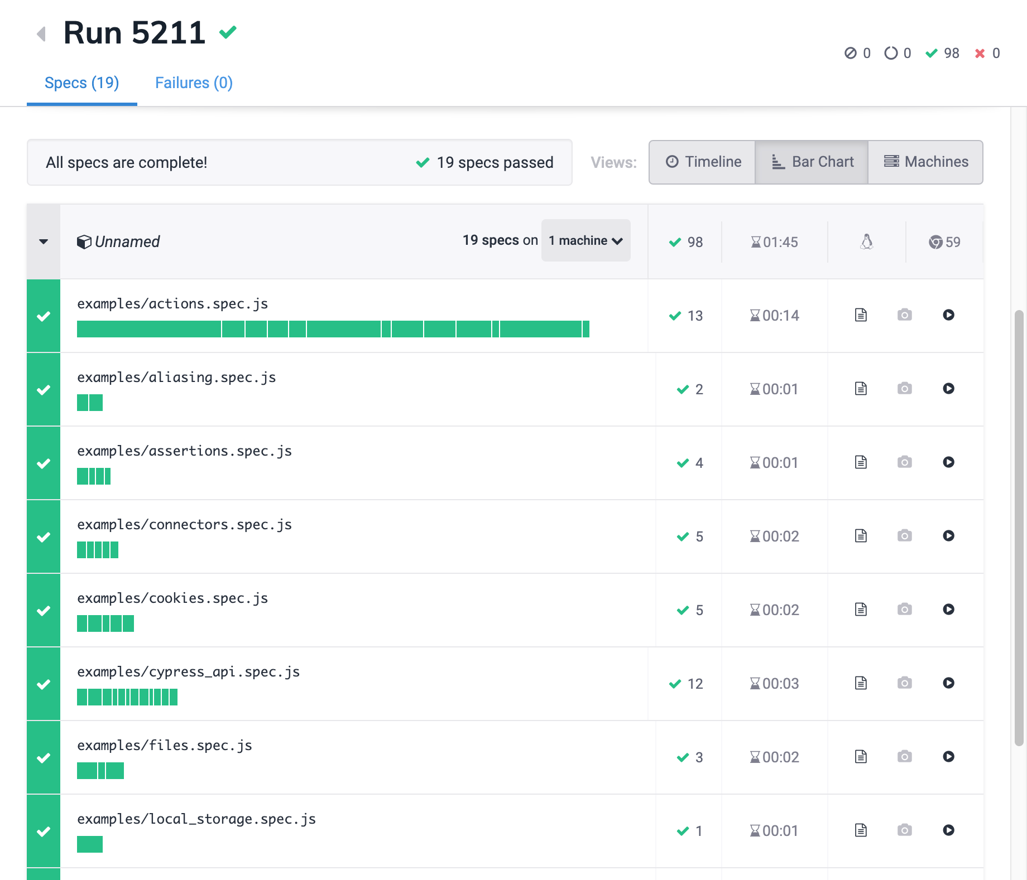The image size is (1027, 880).
Task: Switch to the Timeline view
Action: pos(703,162)
